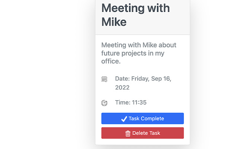This screenshot has height=149, width=238.
Task: Select the "Meeting with Mike" card title
Action: (x=135, y=15)
